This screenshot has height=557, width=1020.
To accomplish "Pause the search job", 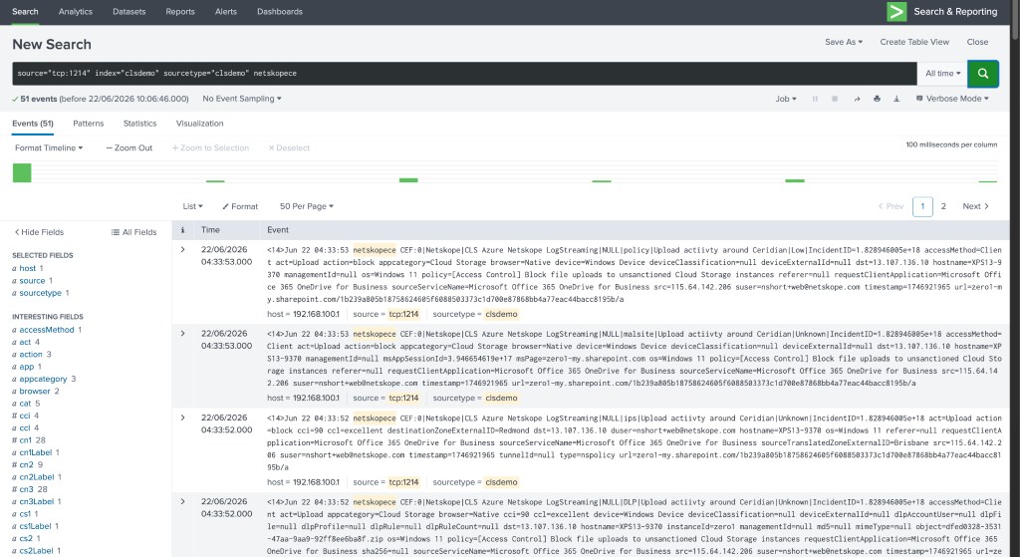I will point(815,99).
